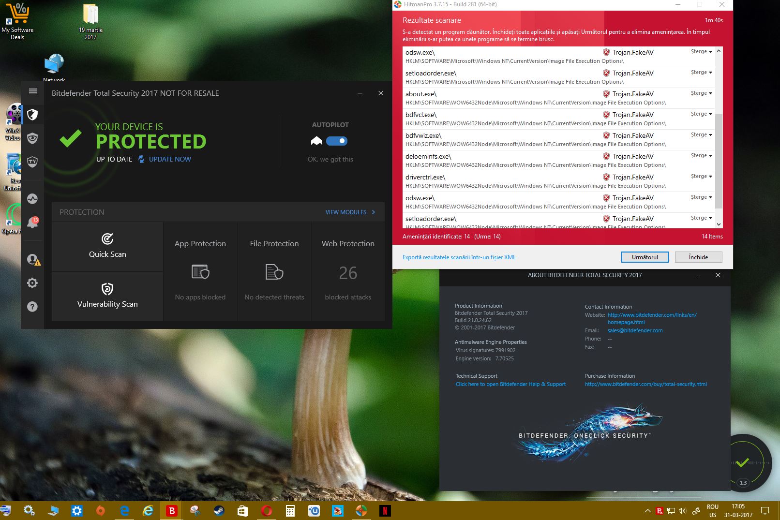Open HitmanPro from the taskbar
This screenshot has height=520, width=780.
point(361,511)
